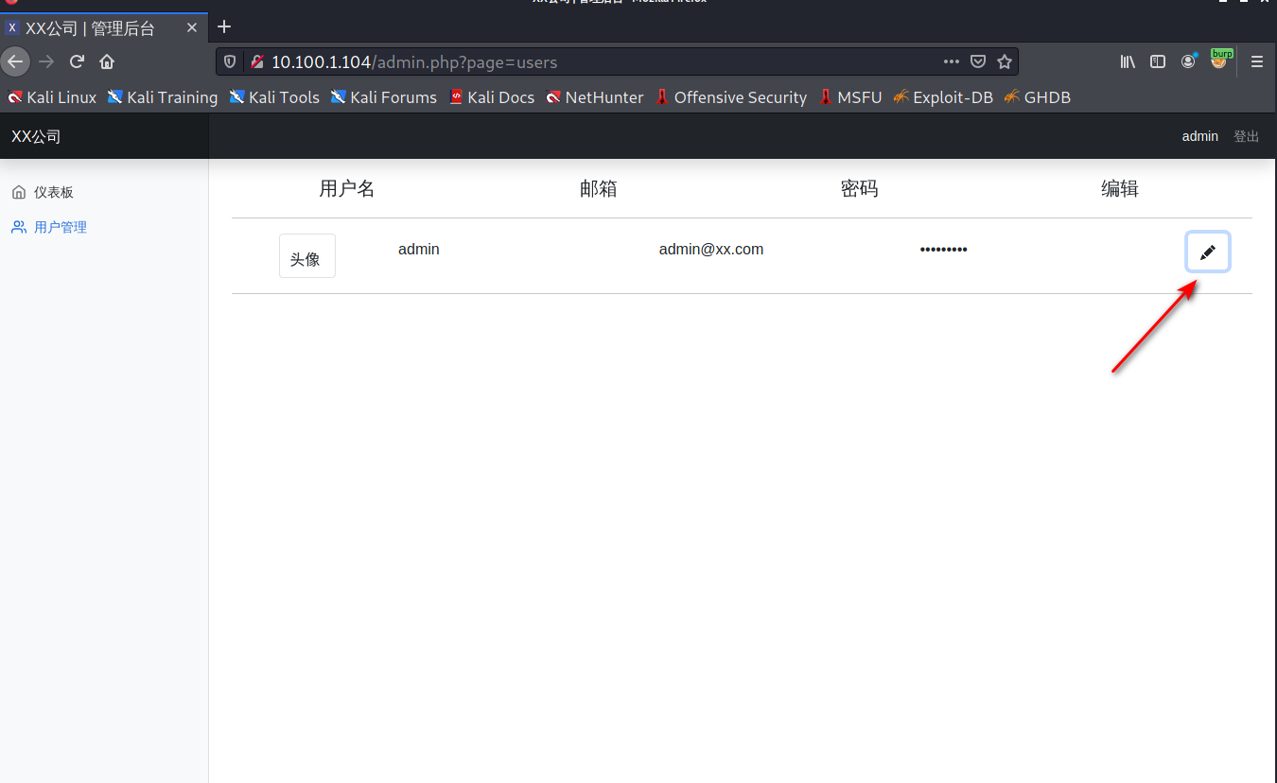1277x783 pixels.
Task: Click the URL address bar
Action: (605, 61)
